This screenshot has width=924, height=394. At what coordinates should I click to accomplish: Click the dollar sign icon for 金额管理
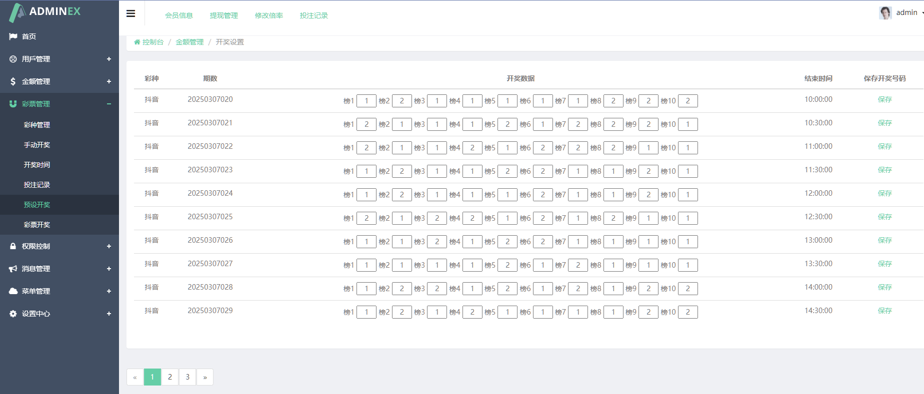13,81
